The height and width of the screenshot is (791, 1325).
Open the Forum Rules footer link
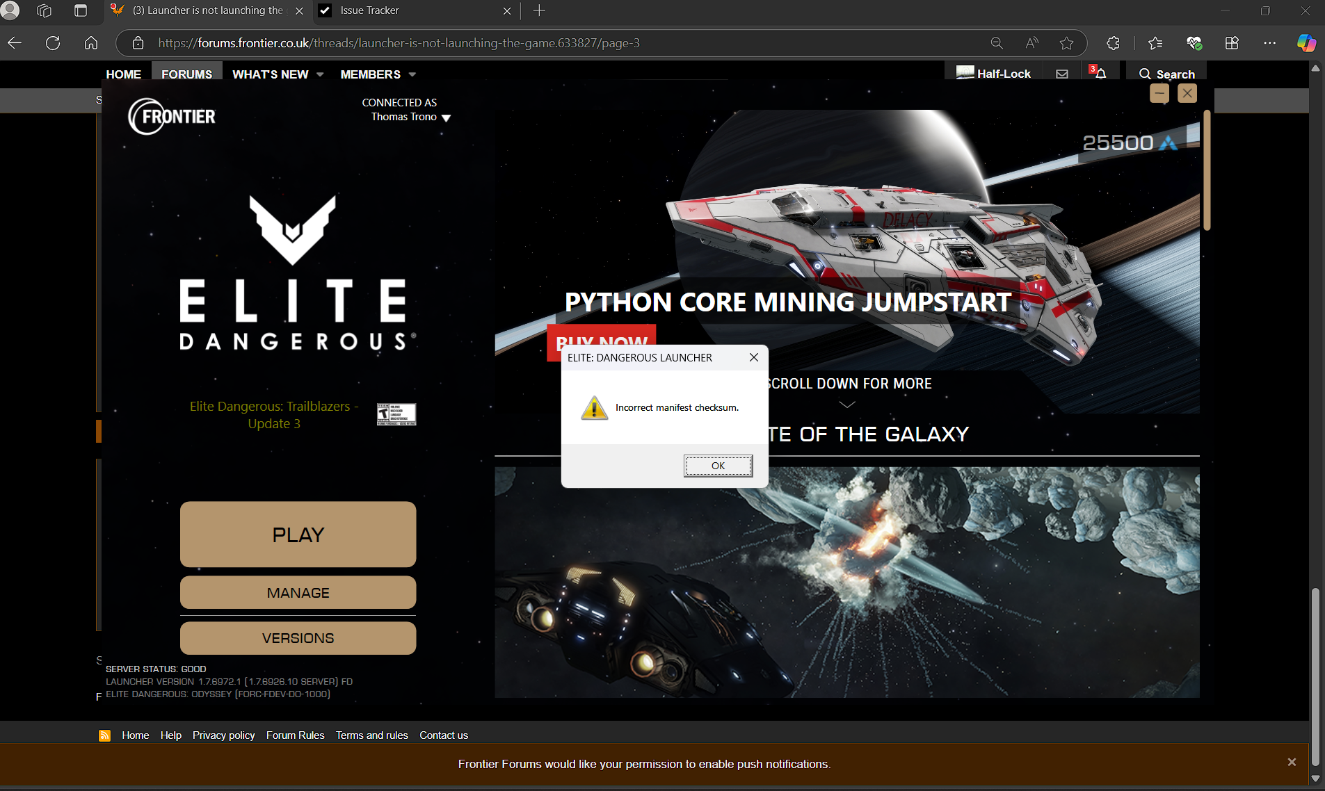[295, 735]
